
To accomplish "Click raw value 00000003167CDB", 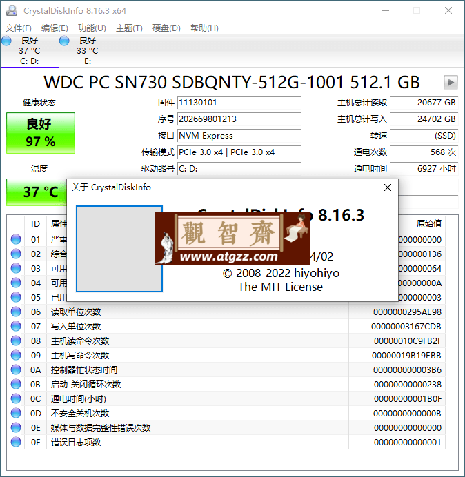I will pyautogui.click(x=406, y=327).
